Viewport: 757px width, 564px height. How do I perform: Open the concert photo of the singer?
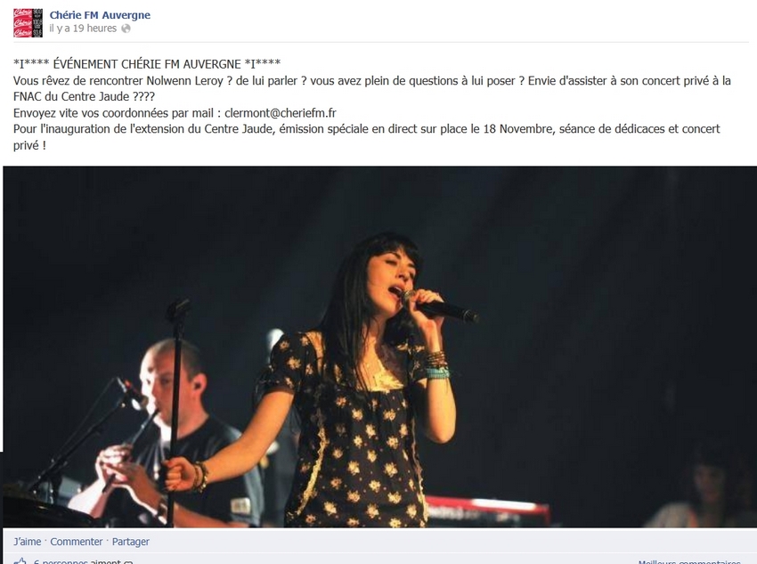pos(380,347)
